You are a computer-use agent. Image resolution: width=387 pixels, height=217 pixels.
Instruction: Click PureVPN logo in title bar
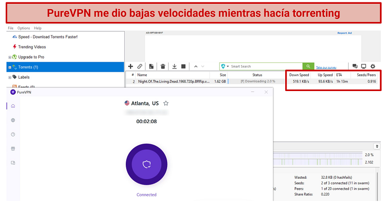point(13,92)
